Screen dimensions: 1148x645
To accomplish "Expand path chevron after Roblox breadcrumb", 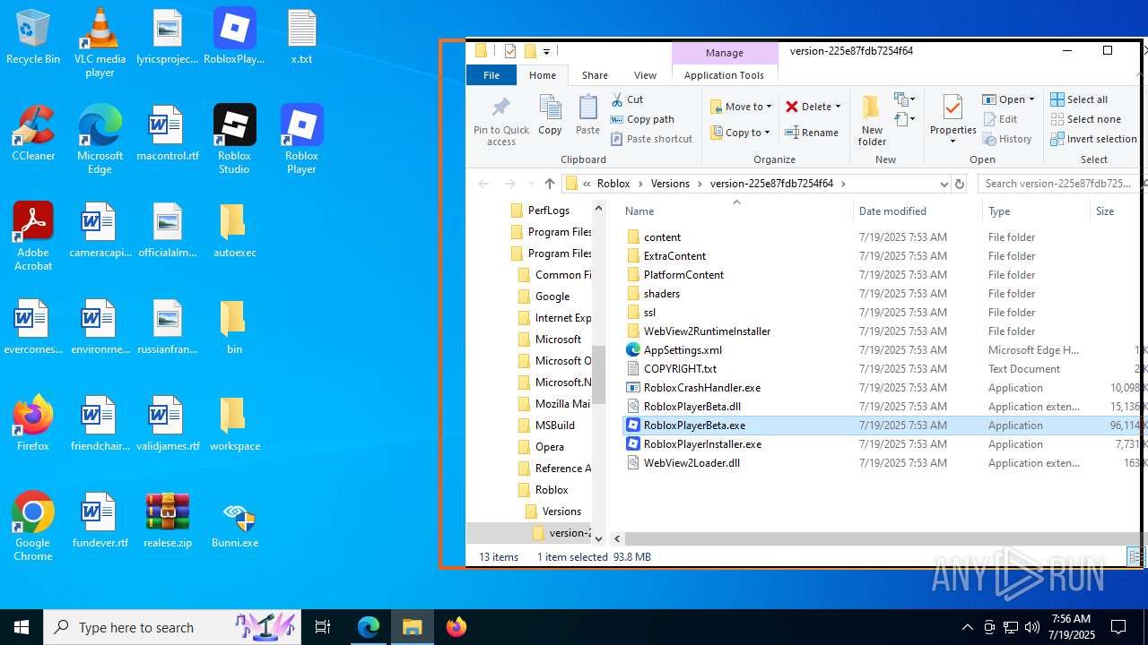I will pyautogui.click(x=640, y=184).
